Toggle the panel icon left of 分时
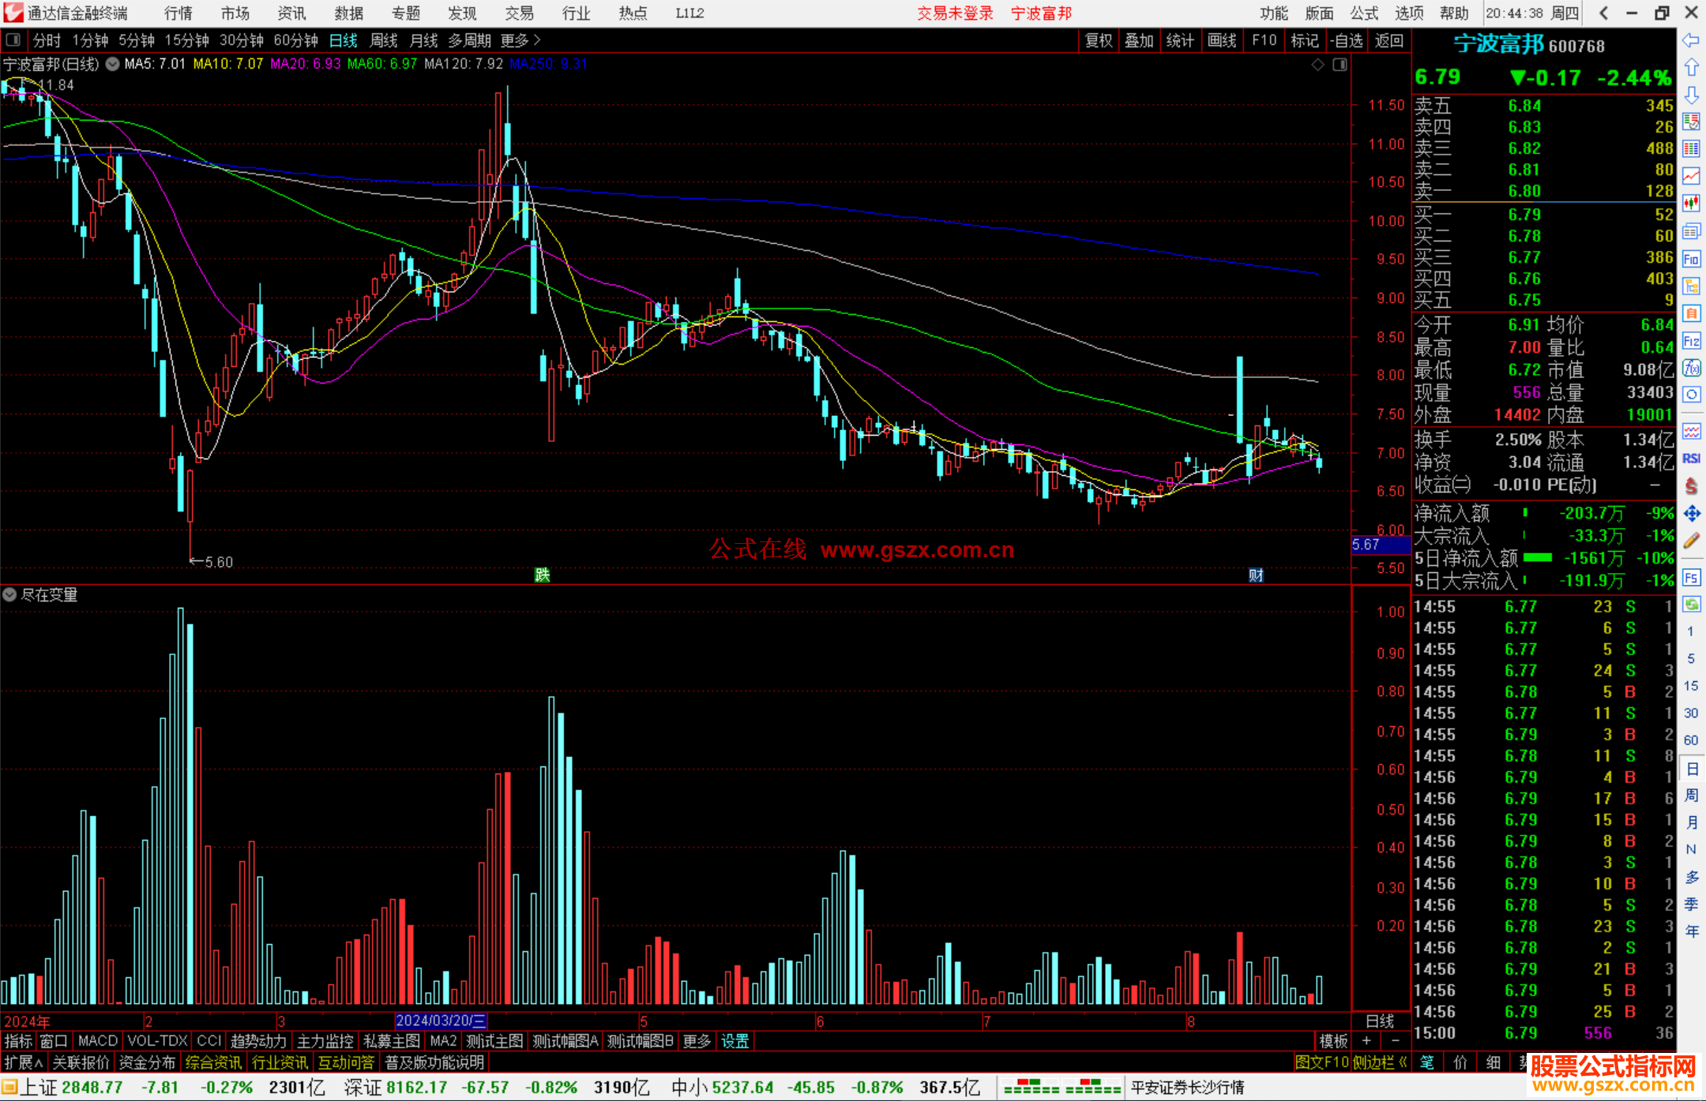 point(13,39)
